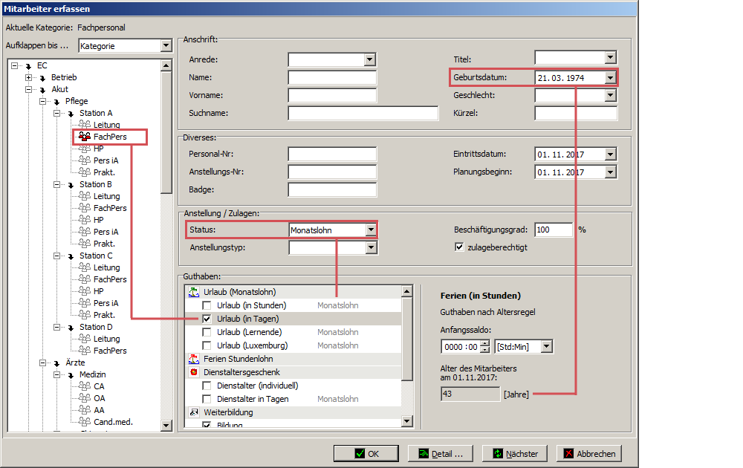Viewport: 743px width, 468px height.
Task: Select Prakt. under Station B
Action: [x=104, y=244]
